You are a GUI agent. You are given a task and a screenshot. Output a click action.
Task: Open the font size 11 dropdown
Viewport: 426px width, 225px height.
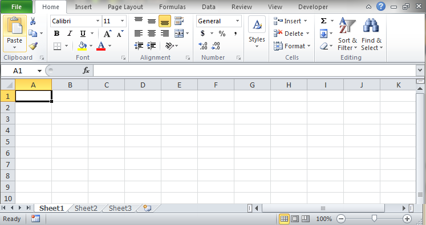(122, 21)
